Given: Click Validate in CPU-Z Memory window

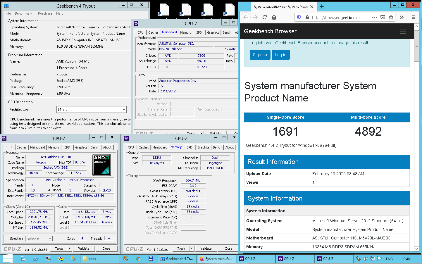Looking at the screenshot, I should 206,249.
